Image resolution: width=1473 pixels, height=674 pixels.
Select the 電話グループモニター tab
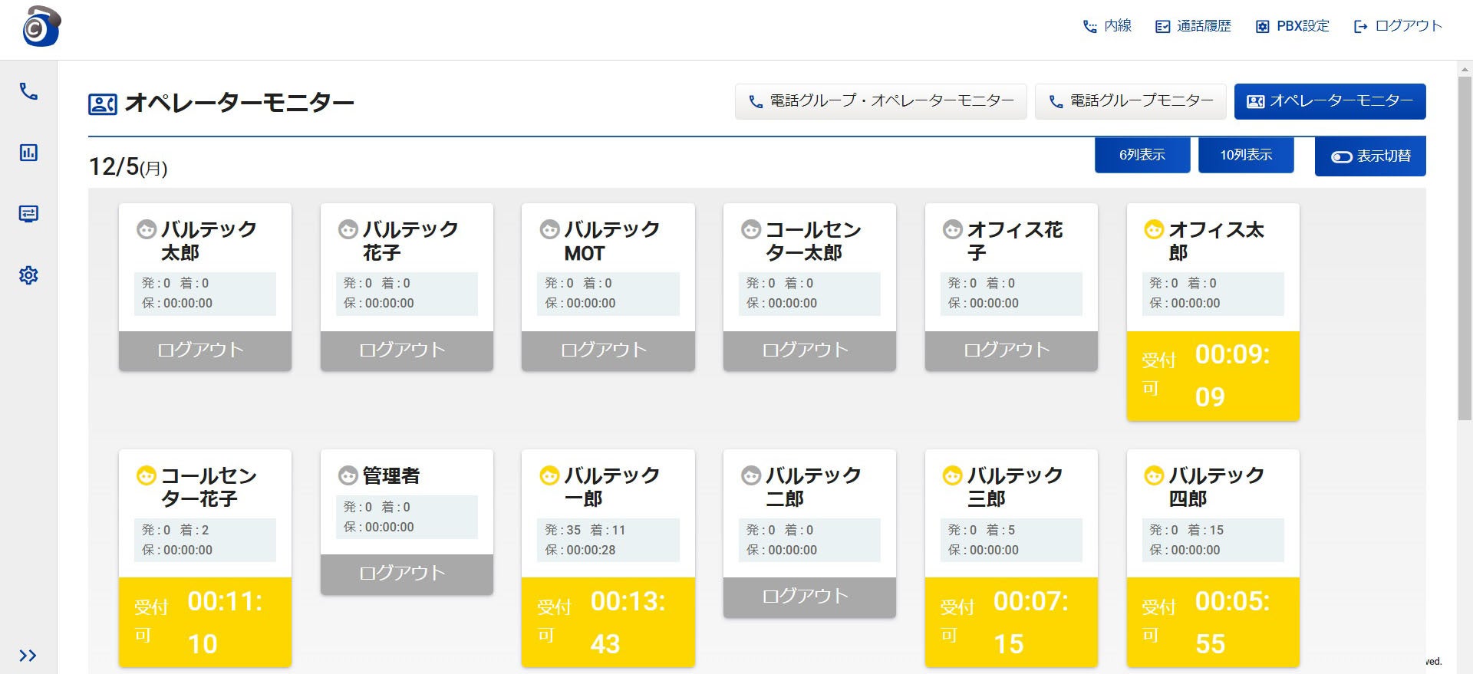tap(1130, 101)
